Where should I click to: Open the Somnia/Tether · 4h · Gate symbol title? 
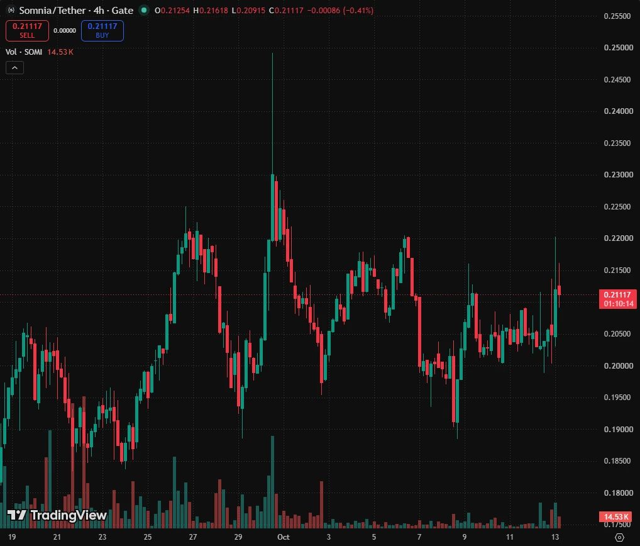click(76, 10)
